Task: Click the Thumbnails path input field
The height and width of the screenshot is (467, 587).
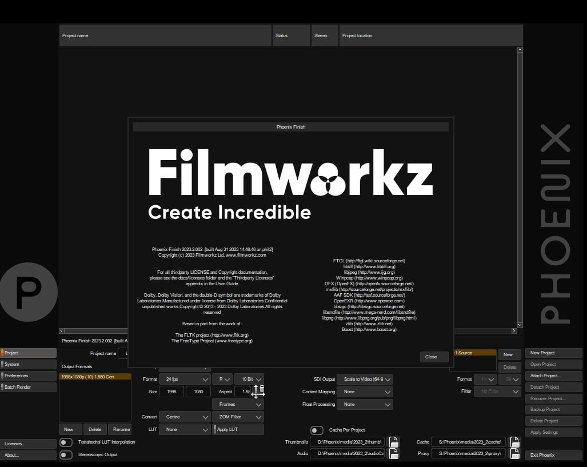Action: (348, 442)
